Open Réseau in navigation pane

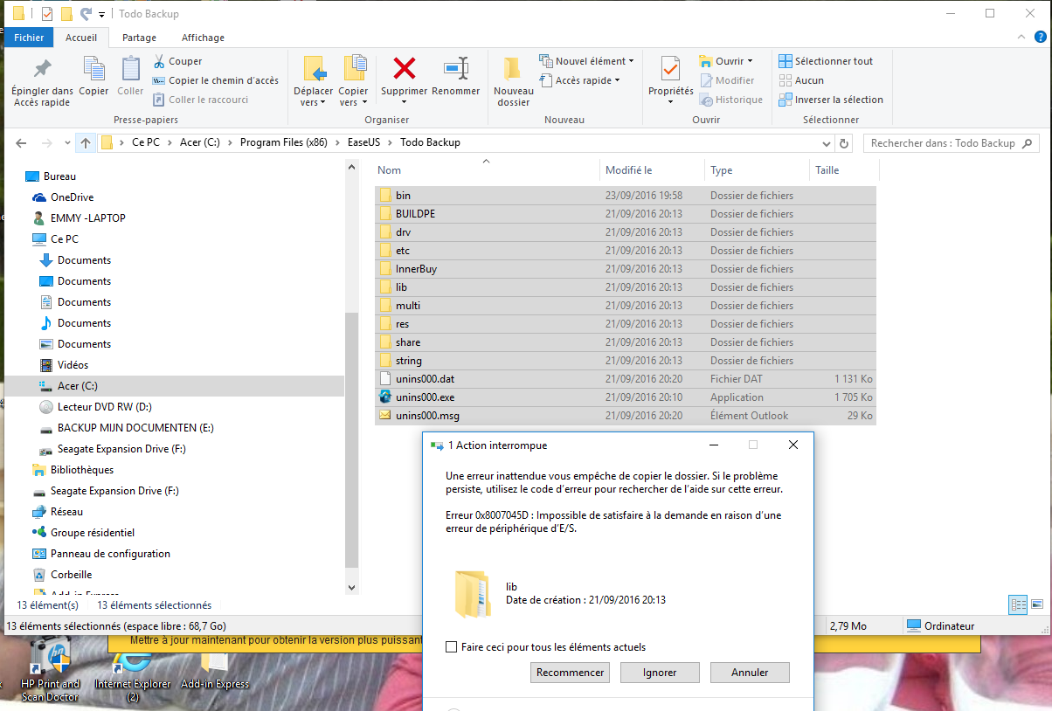(66, 512)
